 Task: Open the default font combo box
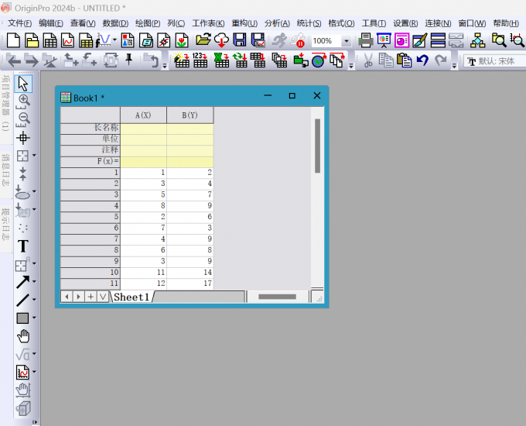coord(495,61)
